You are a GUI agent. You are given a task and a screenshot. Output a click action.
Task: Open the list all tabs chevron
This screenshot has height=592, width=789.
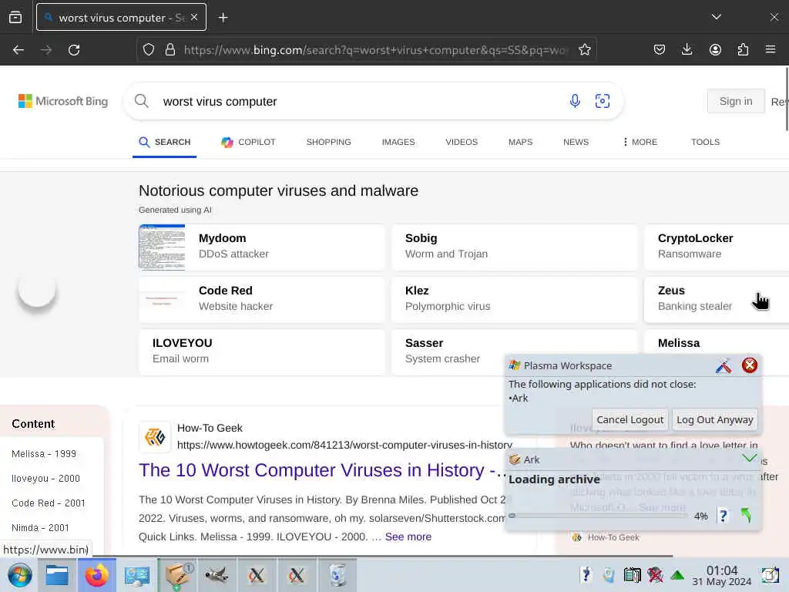(x=717, y=17)
